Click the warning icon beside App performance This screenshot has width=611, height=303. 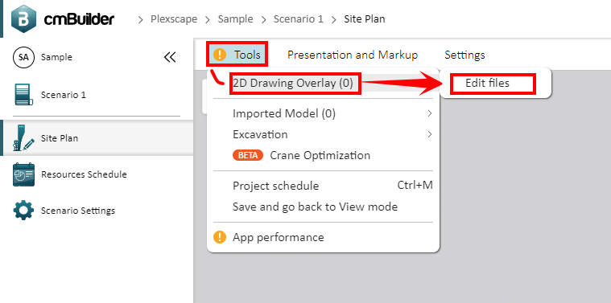(x=220, y=237)
